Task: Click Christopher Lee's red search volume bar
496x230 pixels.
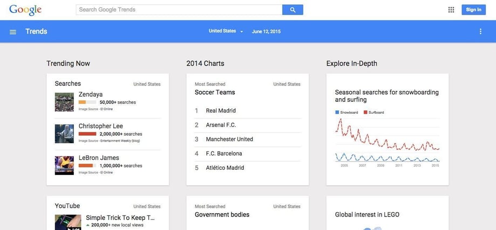Action: click(x=87, y=134)
